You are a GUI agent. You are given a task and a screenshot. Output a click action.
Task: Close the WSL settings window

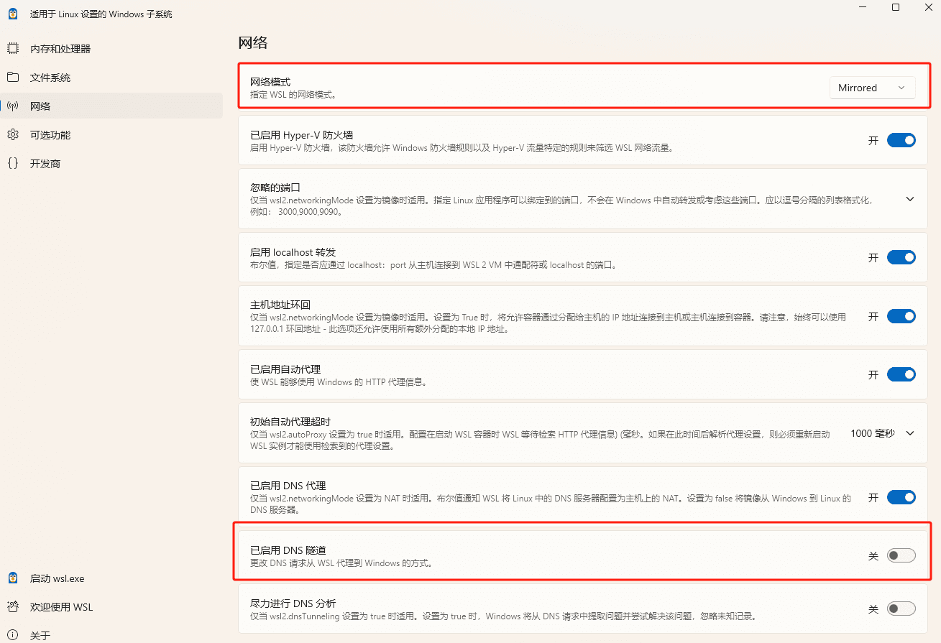coord(927,7)
